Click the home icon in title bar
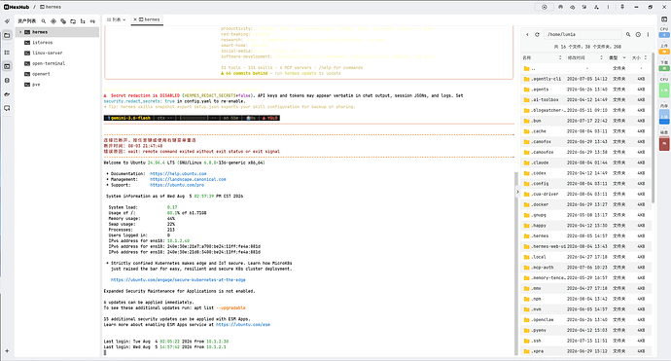The height and width of the screenshot is (361, 671). pyautogui.click(x=560, y=7)
